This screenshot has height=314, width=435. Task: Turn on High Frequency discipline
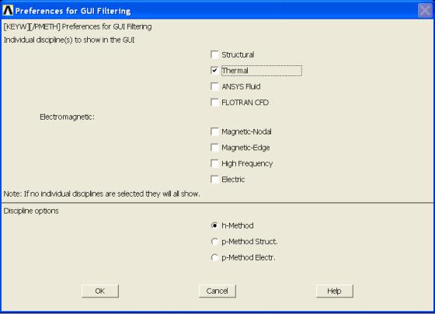[x=214, y=163]
